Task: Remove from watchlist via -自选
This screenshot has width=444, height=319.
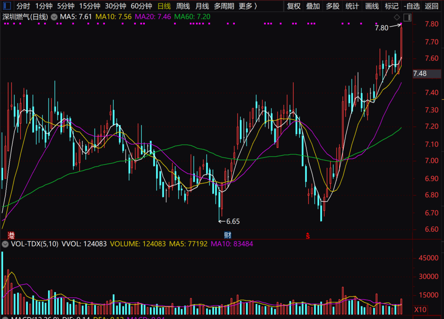Action: coord(412,6)
